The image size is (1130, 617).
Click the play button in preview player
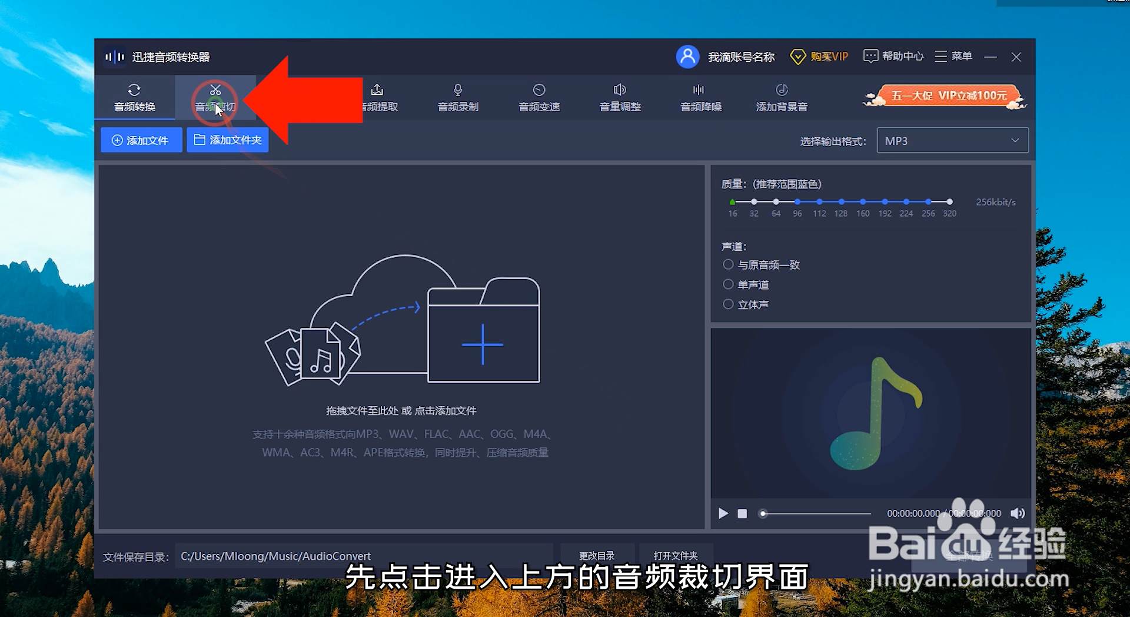[723, 513]
